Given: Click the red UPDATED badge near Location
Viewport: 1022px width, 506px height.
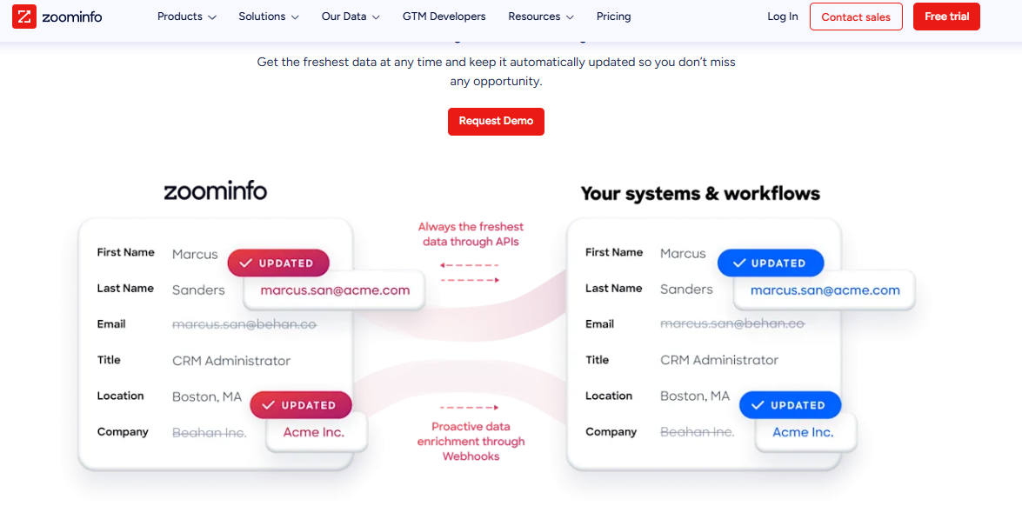Looking at the screenshot, I should [x=300, y=405].
